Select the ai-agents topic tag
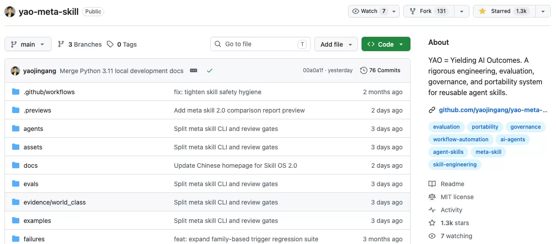Image resolution: width=556 pixels, height=244 pixels. (513, 139)
